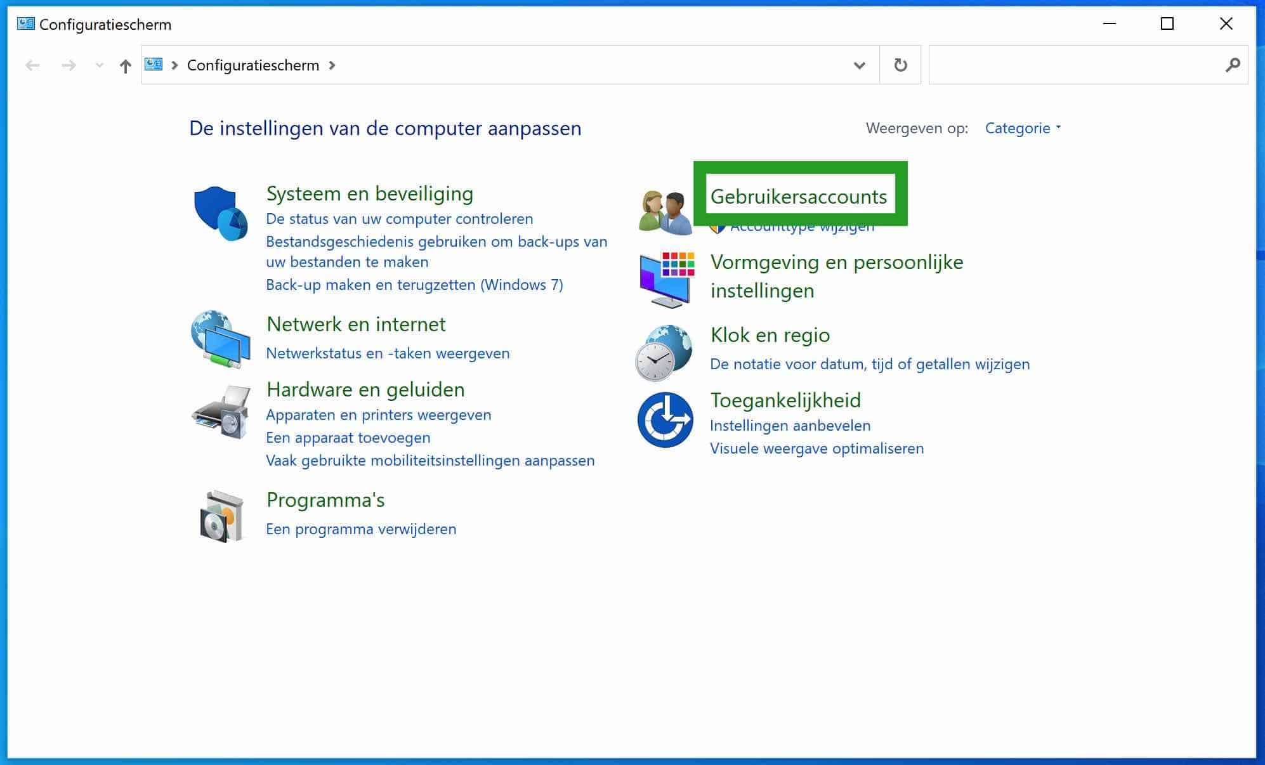
Task: Open the Categorie weergave dropdown
Action: [1021, 128]
